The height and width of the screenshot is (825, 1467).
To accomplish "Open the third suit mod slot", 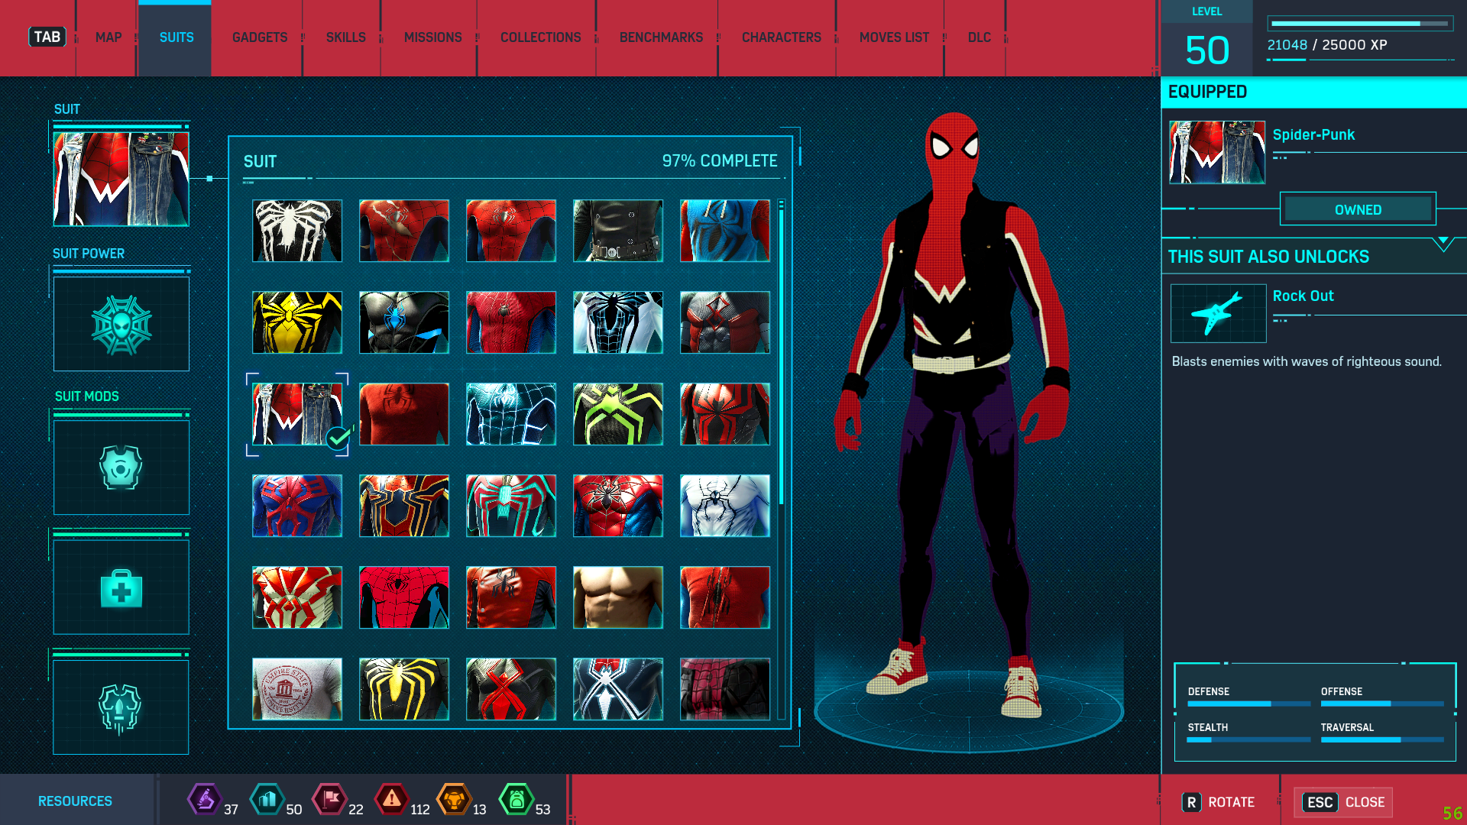I will pyautogui.click(x=121, y=707).
